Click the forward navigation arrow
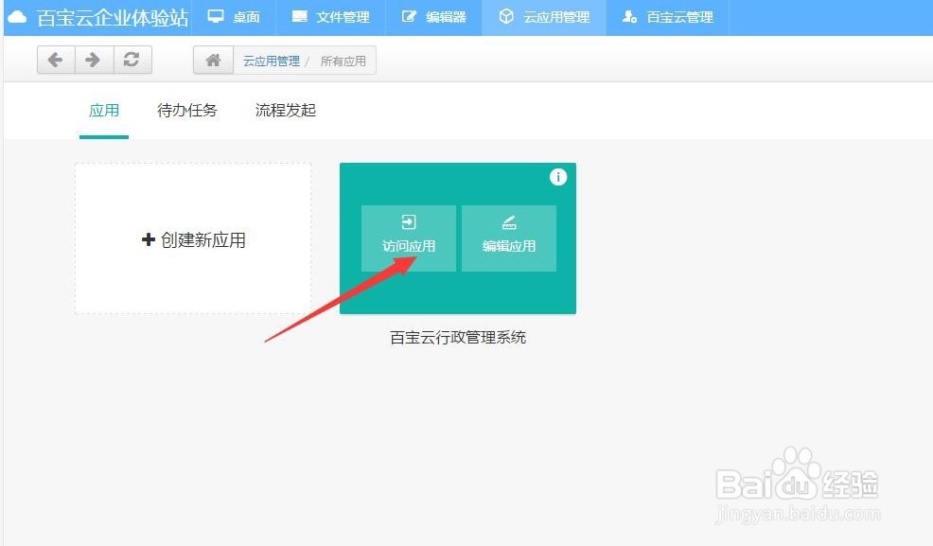Image resolution: width=933 pixels, height=546 pixels. pyautogui.click(x=93, y=59)
